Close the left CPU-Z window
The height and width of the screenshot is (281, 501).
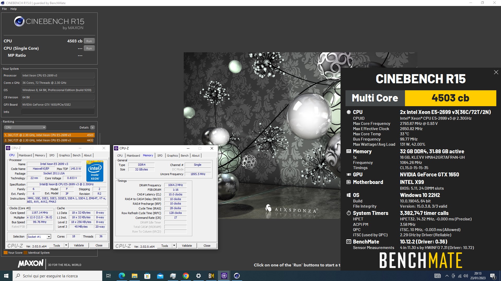pos(104,148)
